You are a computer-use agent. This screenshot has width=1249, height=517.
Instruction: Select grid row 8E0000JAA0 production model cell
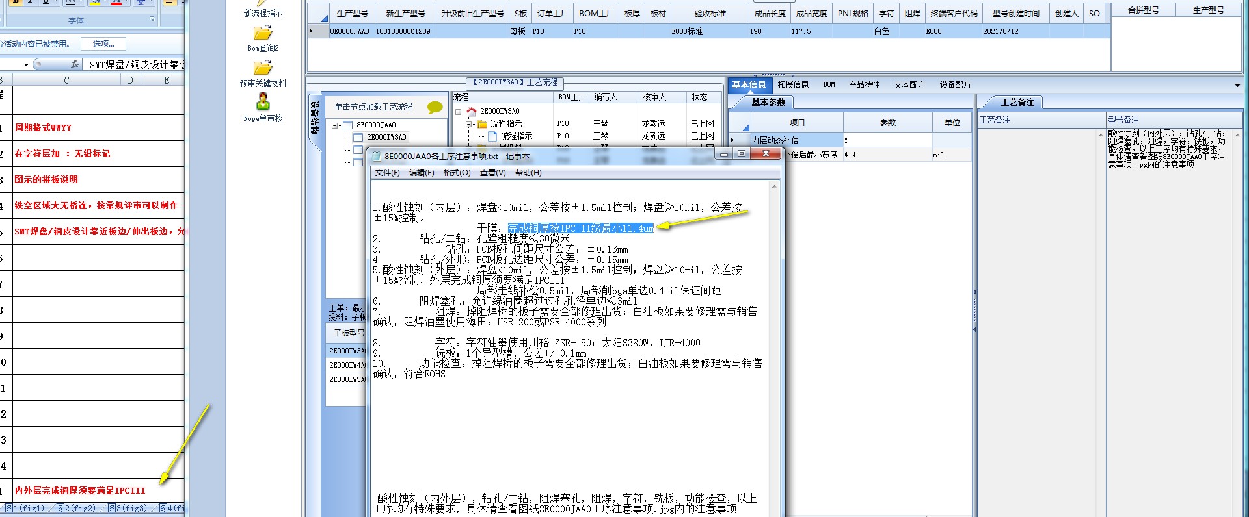click(349, 31)
